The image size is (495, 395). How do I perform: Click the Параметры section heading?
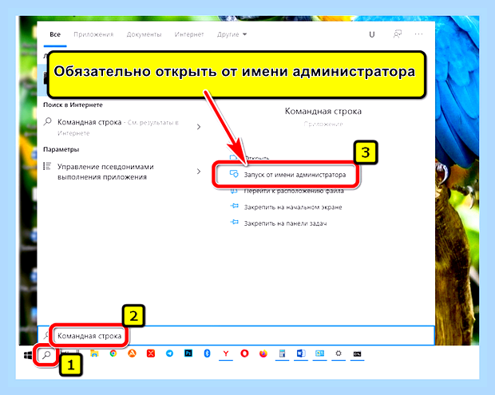[61, 149]
